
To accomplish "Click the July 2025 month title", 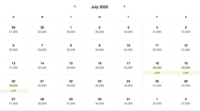I will tap(99, 7).
